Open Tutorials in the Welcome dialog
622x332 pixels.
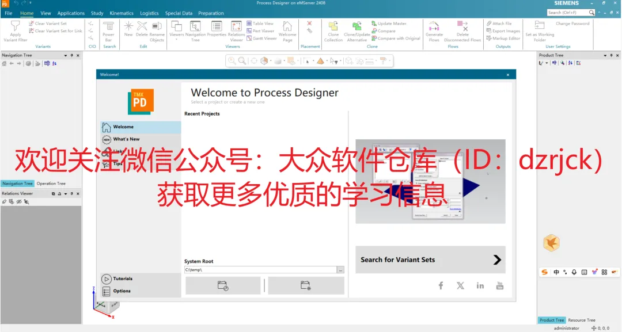(141, 278)
